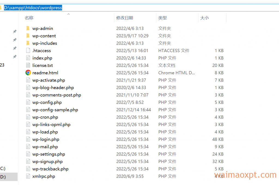Click the address bar path D:\xampp\htdocs\wordpress
Image resolution: width=279 pixels, height=185 pixels.
33,8
